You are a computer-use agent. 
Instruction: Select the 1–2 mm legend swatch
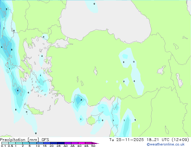coord(19,143)
